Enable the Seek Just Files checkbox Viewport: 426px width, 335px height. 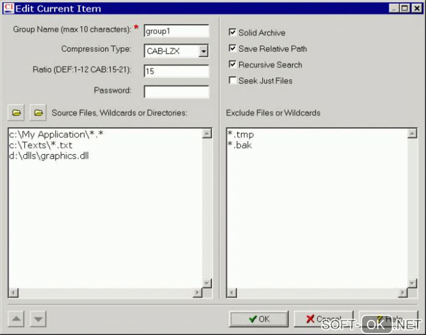(232, 80)
